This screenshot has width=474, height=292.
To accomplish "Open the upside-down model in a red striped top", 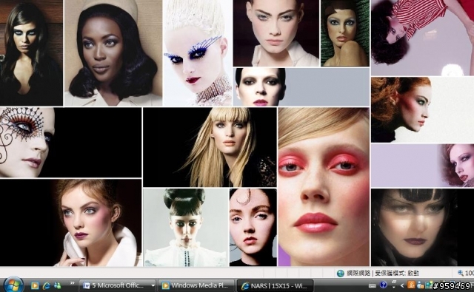I will pyautogui.click(x=422, y=38).
